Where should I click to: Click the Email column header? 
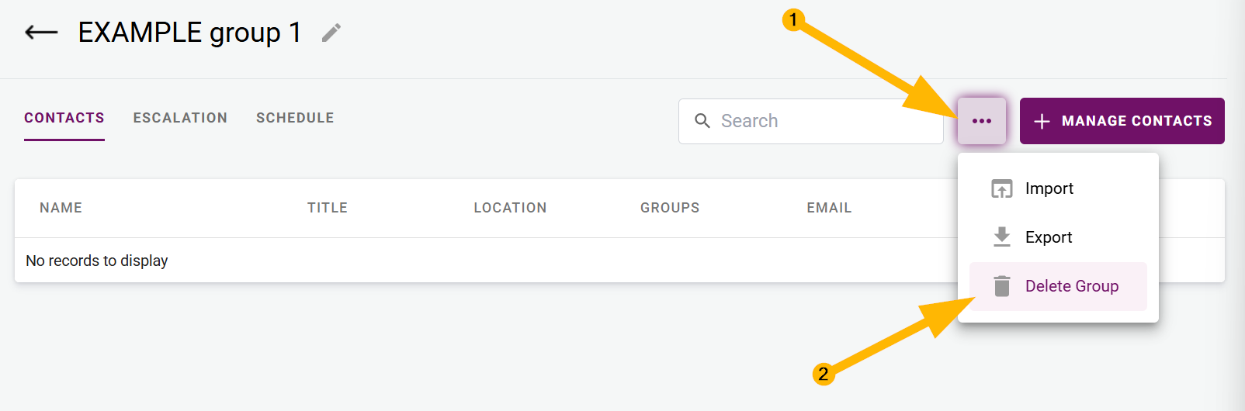[829, 208]
